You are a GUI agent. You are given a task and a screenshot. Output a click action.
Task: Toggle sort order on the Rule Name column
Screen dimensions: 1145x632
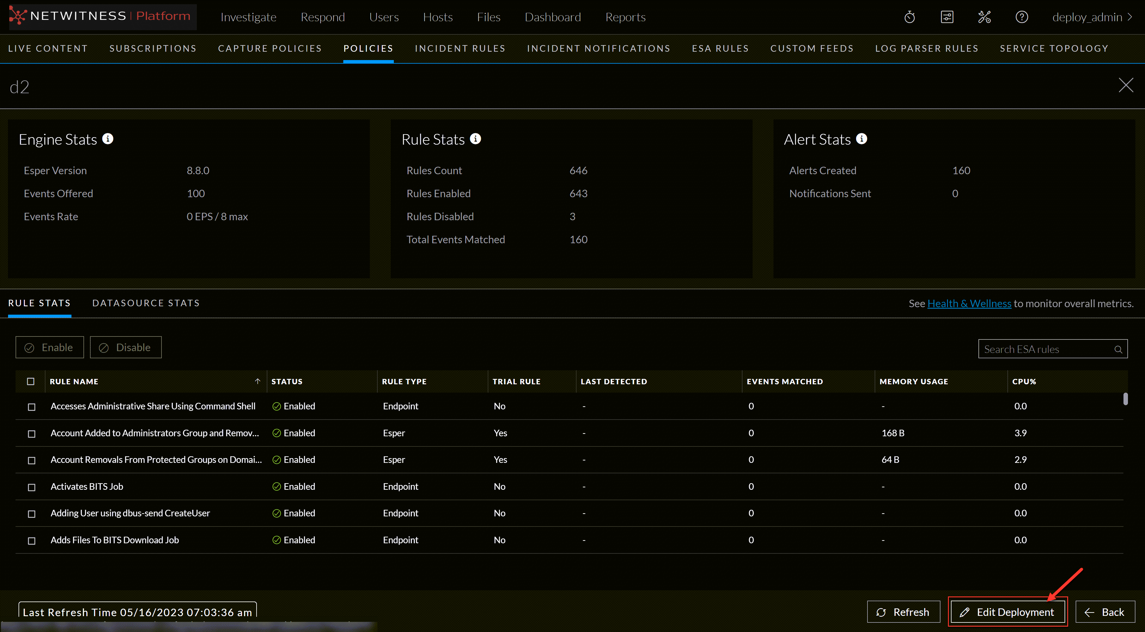[x=257, y=381]
